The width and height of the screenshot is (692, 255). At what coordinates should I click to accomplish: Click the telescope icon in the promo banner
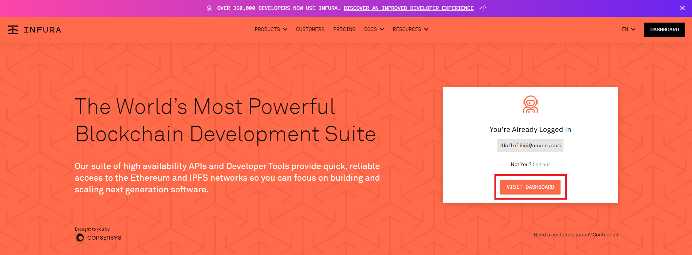tap(482, 8)
